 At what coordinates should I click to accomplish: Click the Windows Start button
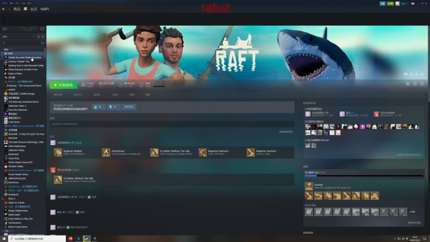(x=4, y=239)
